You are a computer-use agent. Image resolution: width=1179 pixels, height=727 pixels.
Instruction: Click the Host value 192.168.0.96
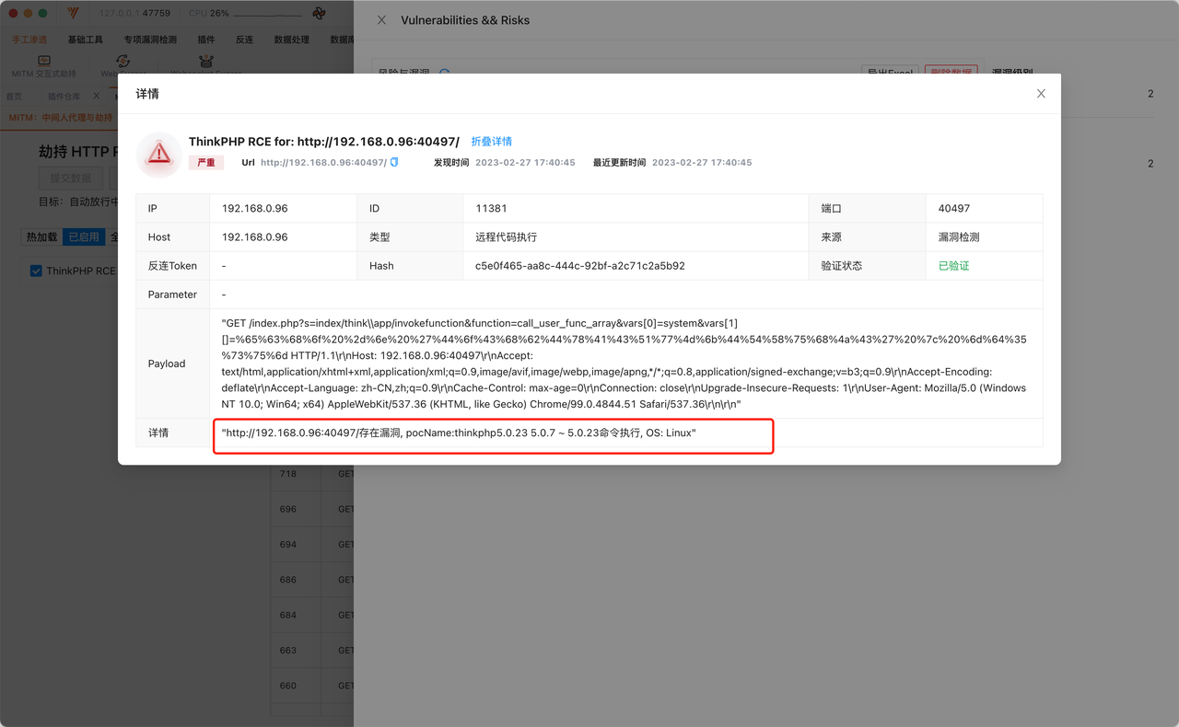[254, 237]
